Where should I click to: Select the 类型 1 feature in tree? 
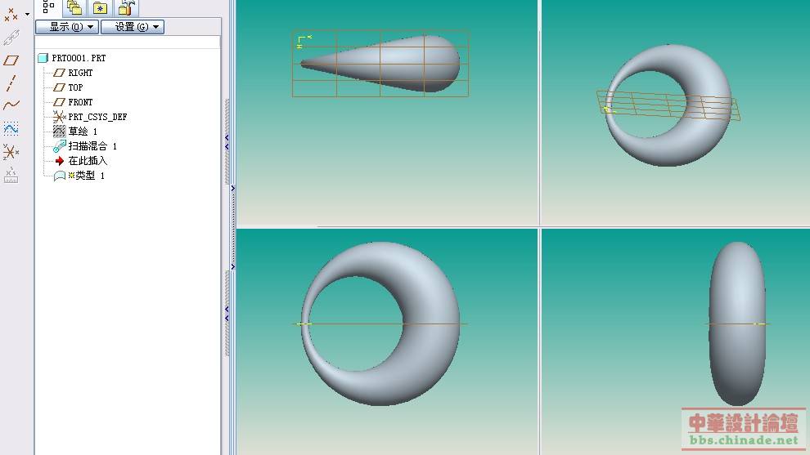click(x=79, y=176)
